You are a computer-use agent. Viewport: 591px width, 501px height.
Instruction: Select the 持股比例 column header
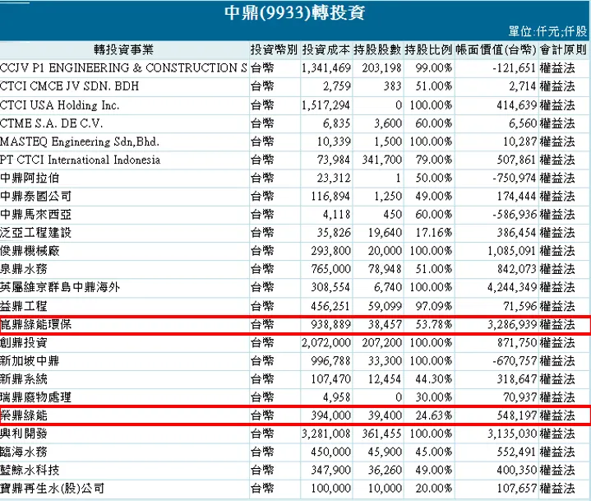[428, 49]
